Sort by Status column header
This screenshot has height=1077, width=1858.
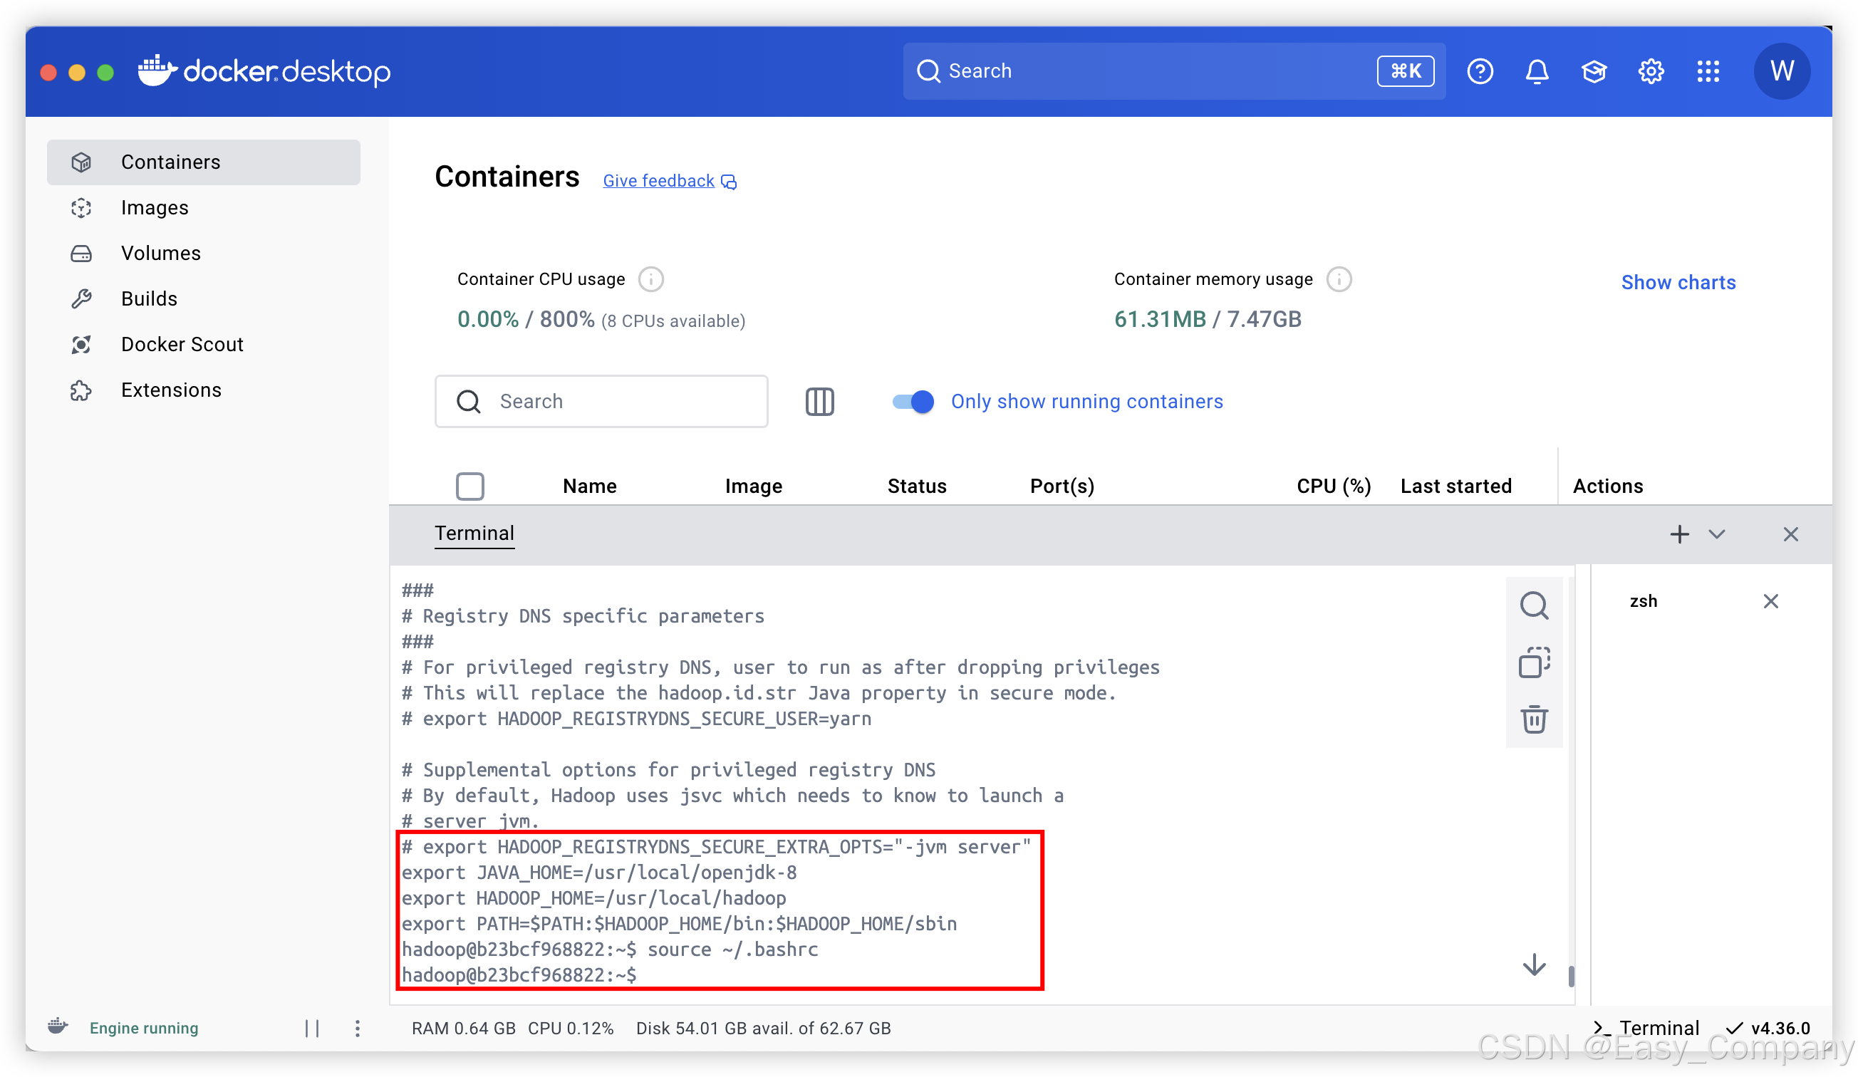click(x=916, y=486)
